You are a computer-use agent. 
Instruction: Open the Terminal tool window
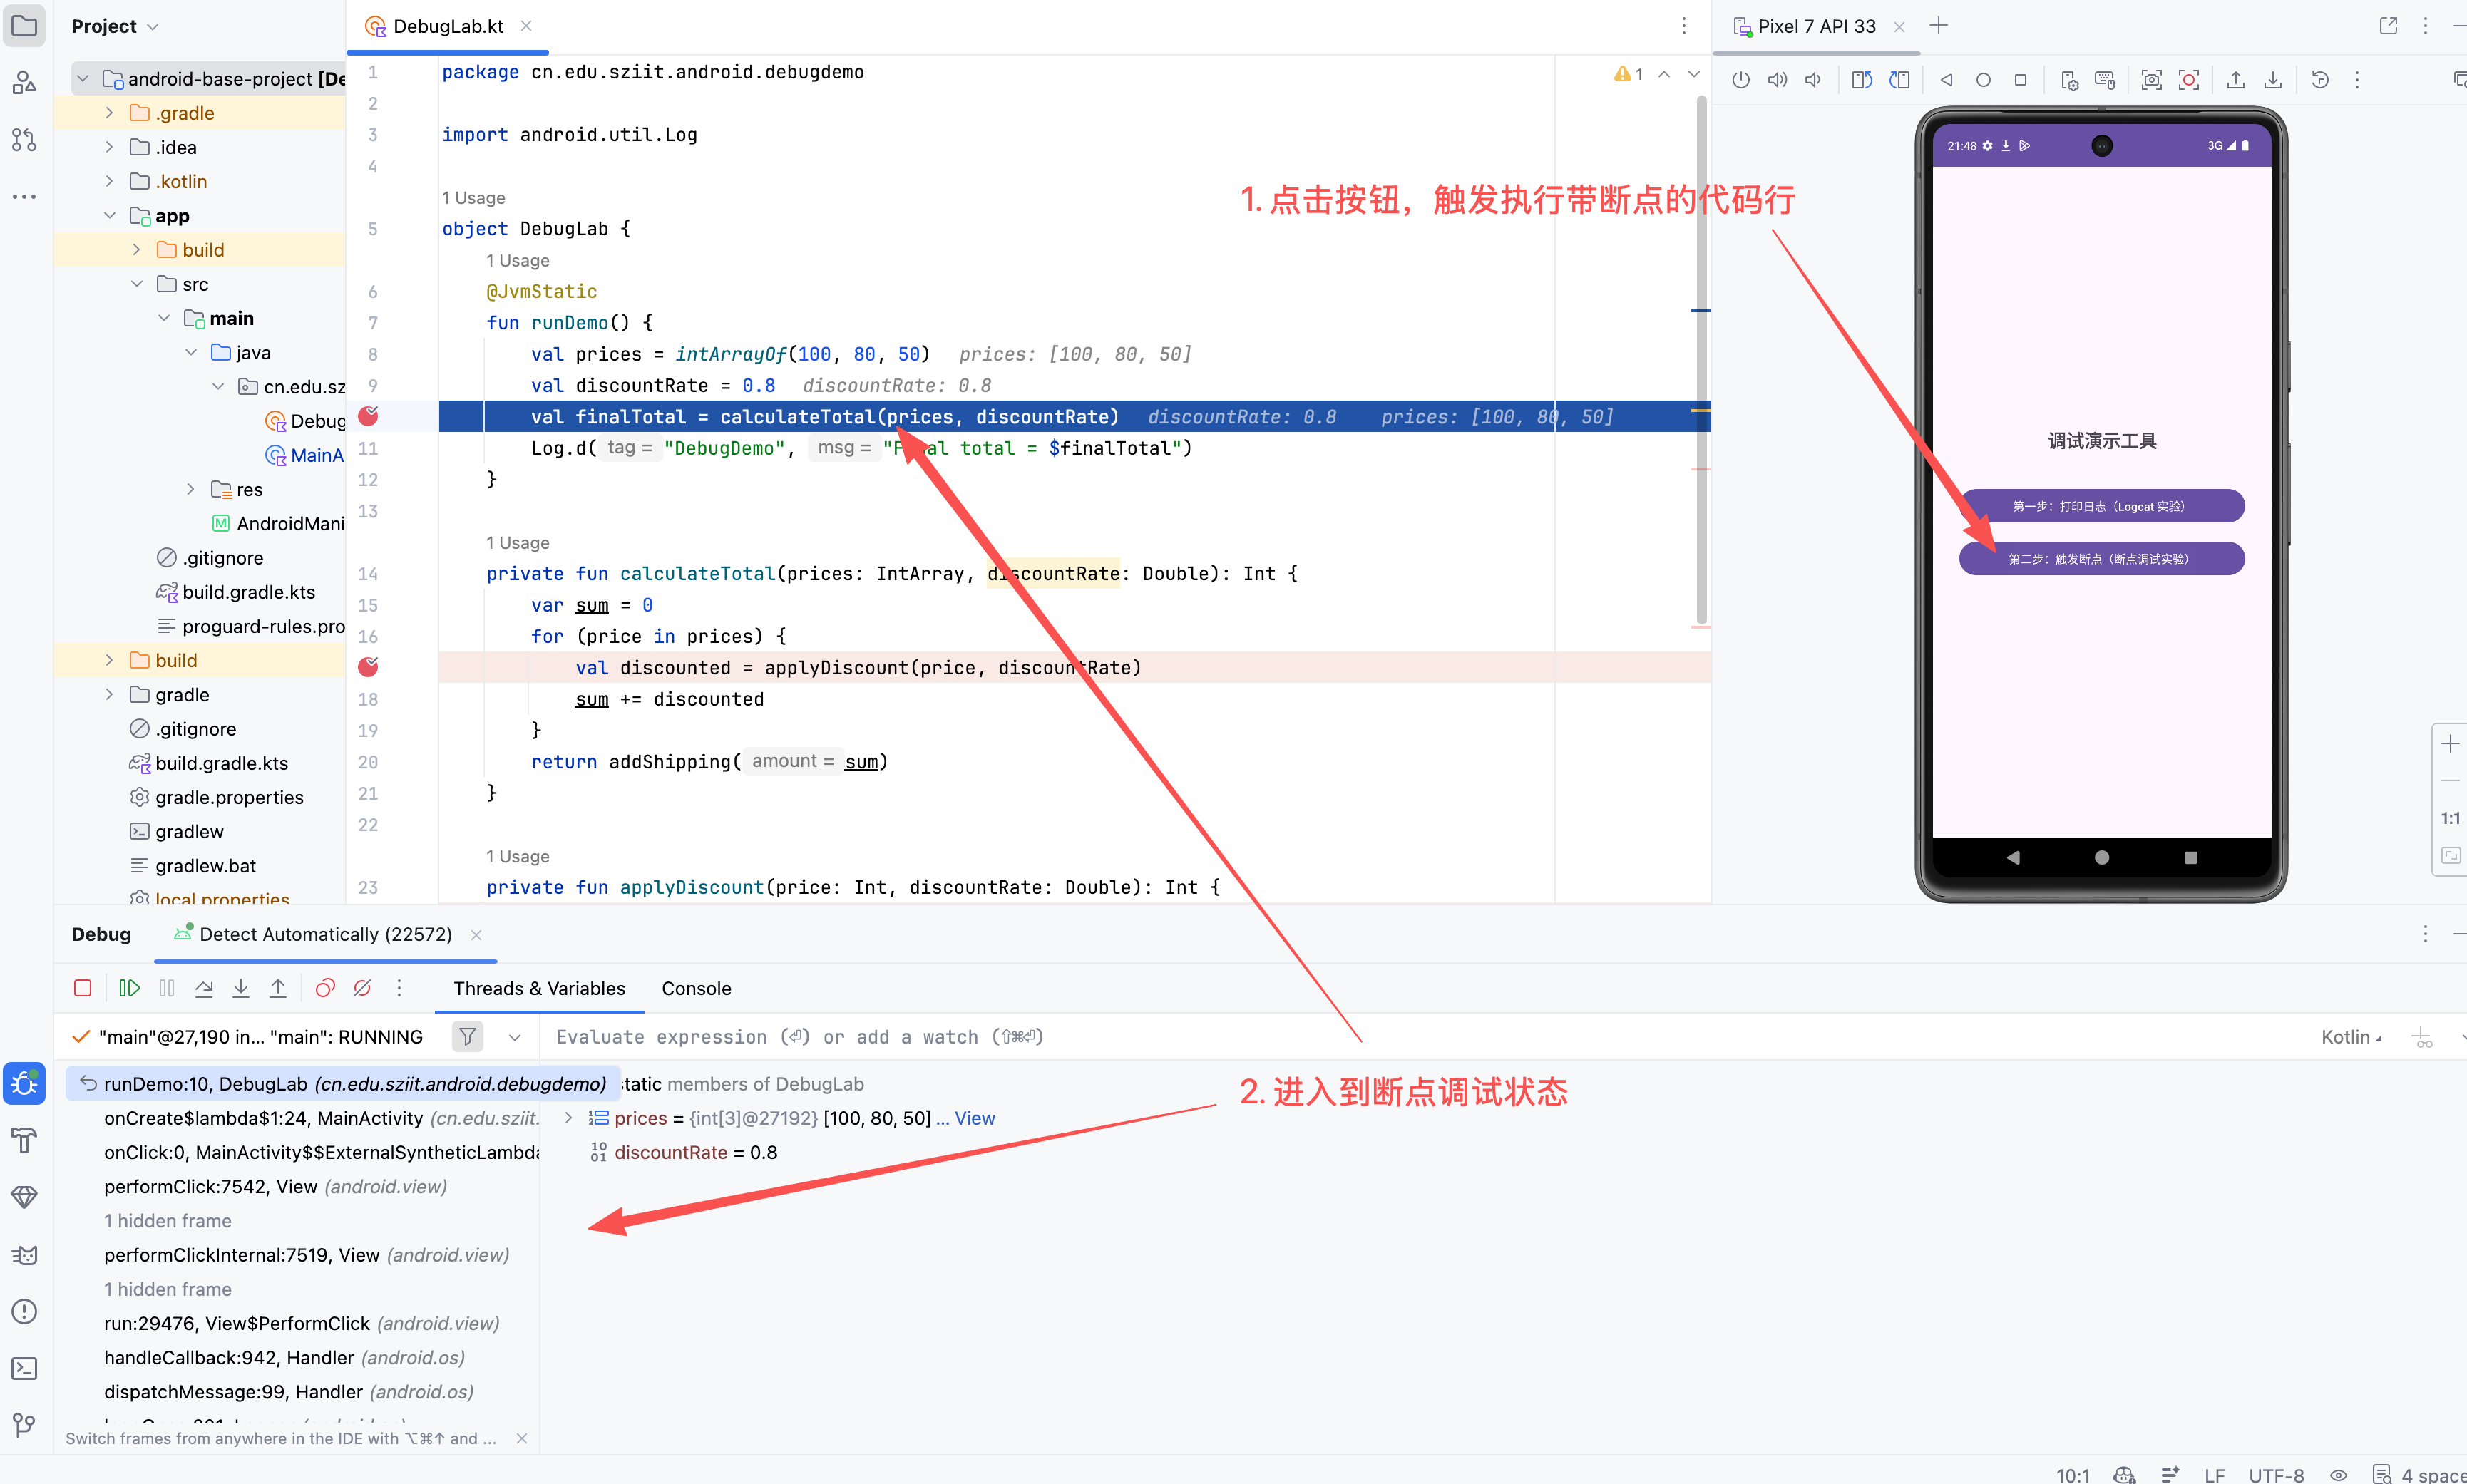[x=24, y=1368]
